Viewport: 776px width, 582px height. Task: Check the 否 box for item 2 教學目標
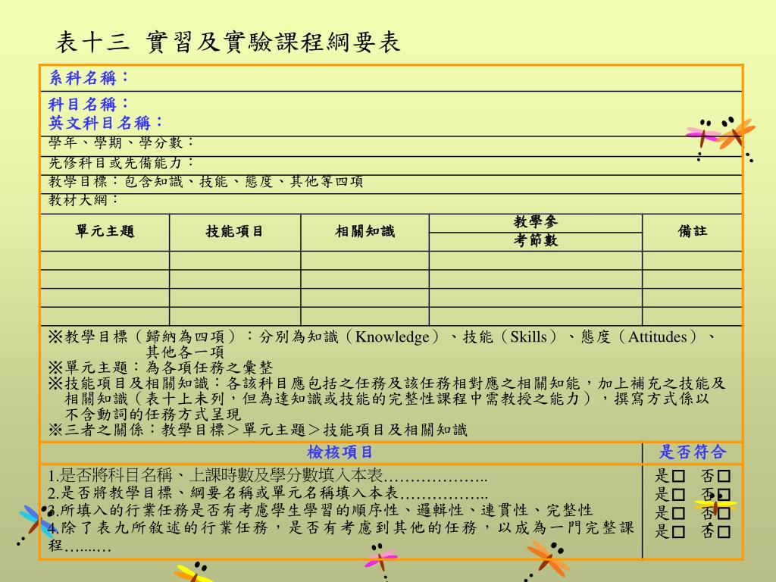tap(724, 494)
